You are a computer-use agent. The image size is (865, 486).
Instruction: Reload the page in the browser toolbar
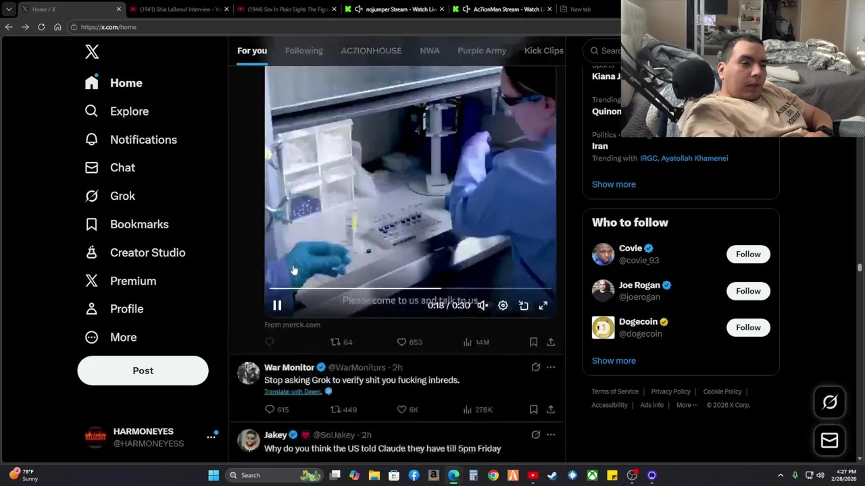click(41, 27)
